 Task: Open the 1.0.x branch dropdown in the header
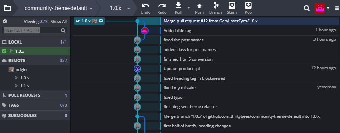click(x=120, y=8)
